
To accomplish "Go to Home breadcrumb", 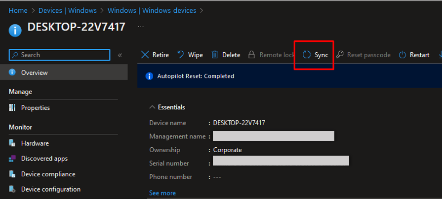I will pyautogui.click(x=18, y=11).
